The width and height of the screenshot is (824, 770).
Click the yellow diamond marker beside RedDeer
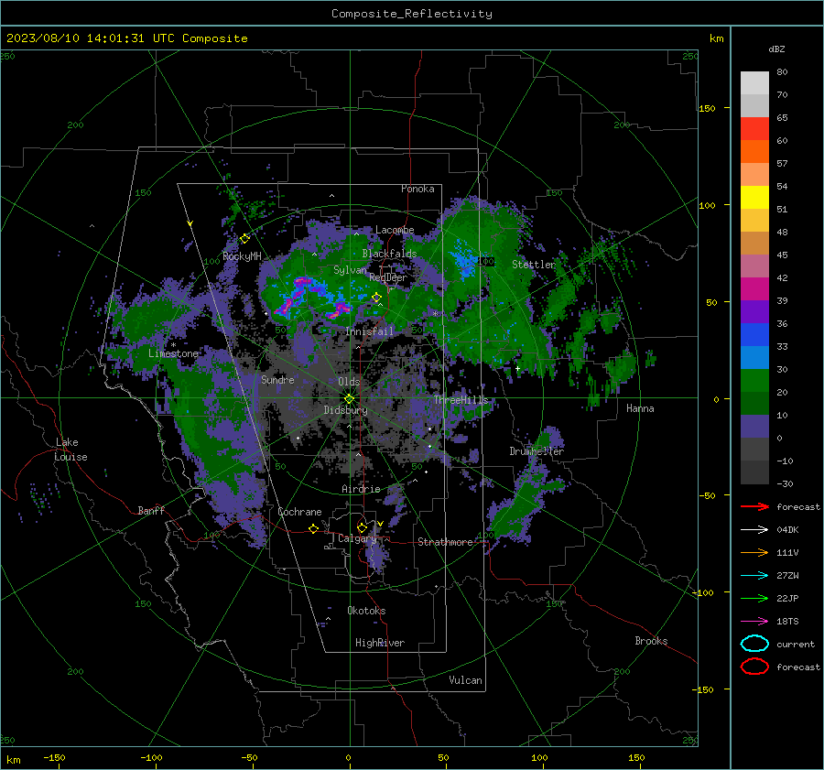click(x=376, y=298)
